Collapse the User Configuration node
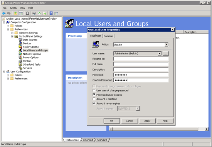The width and height of the screenshot is (212, 147). 4,71
